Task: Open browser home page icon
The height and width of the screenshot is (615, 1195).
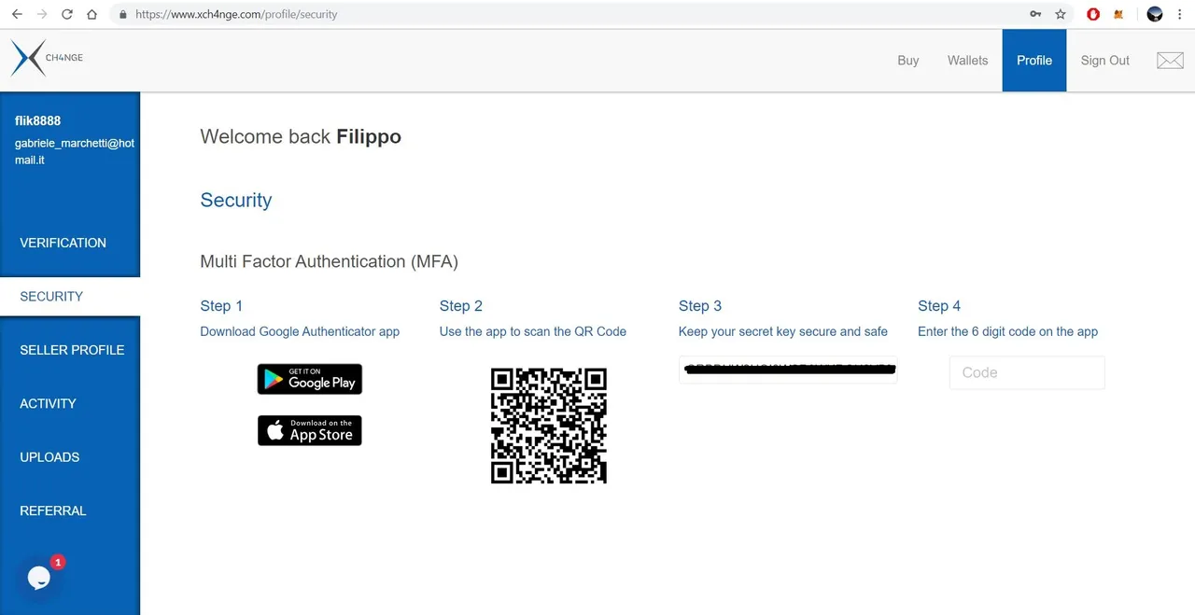Action: pos(91,14)
